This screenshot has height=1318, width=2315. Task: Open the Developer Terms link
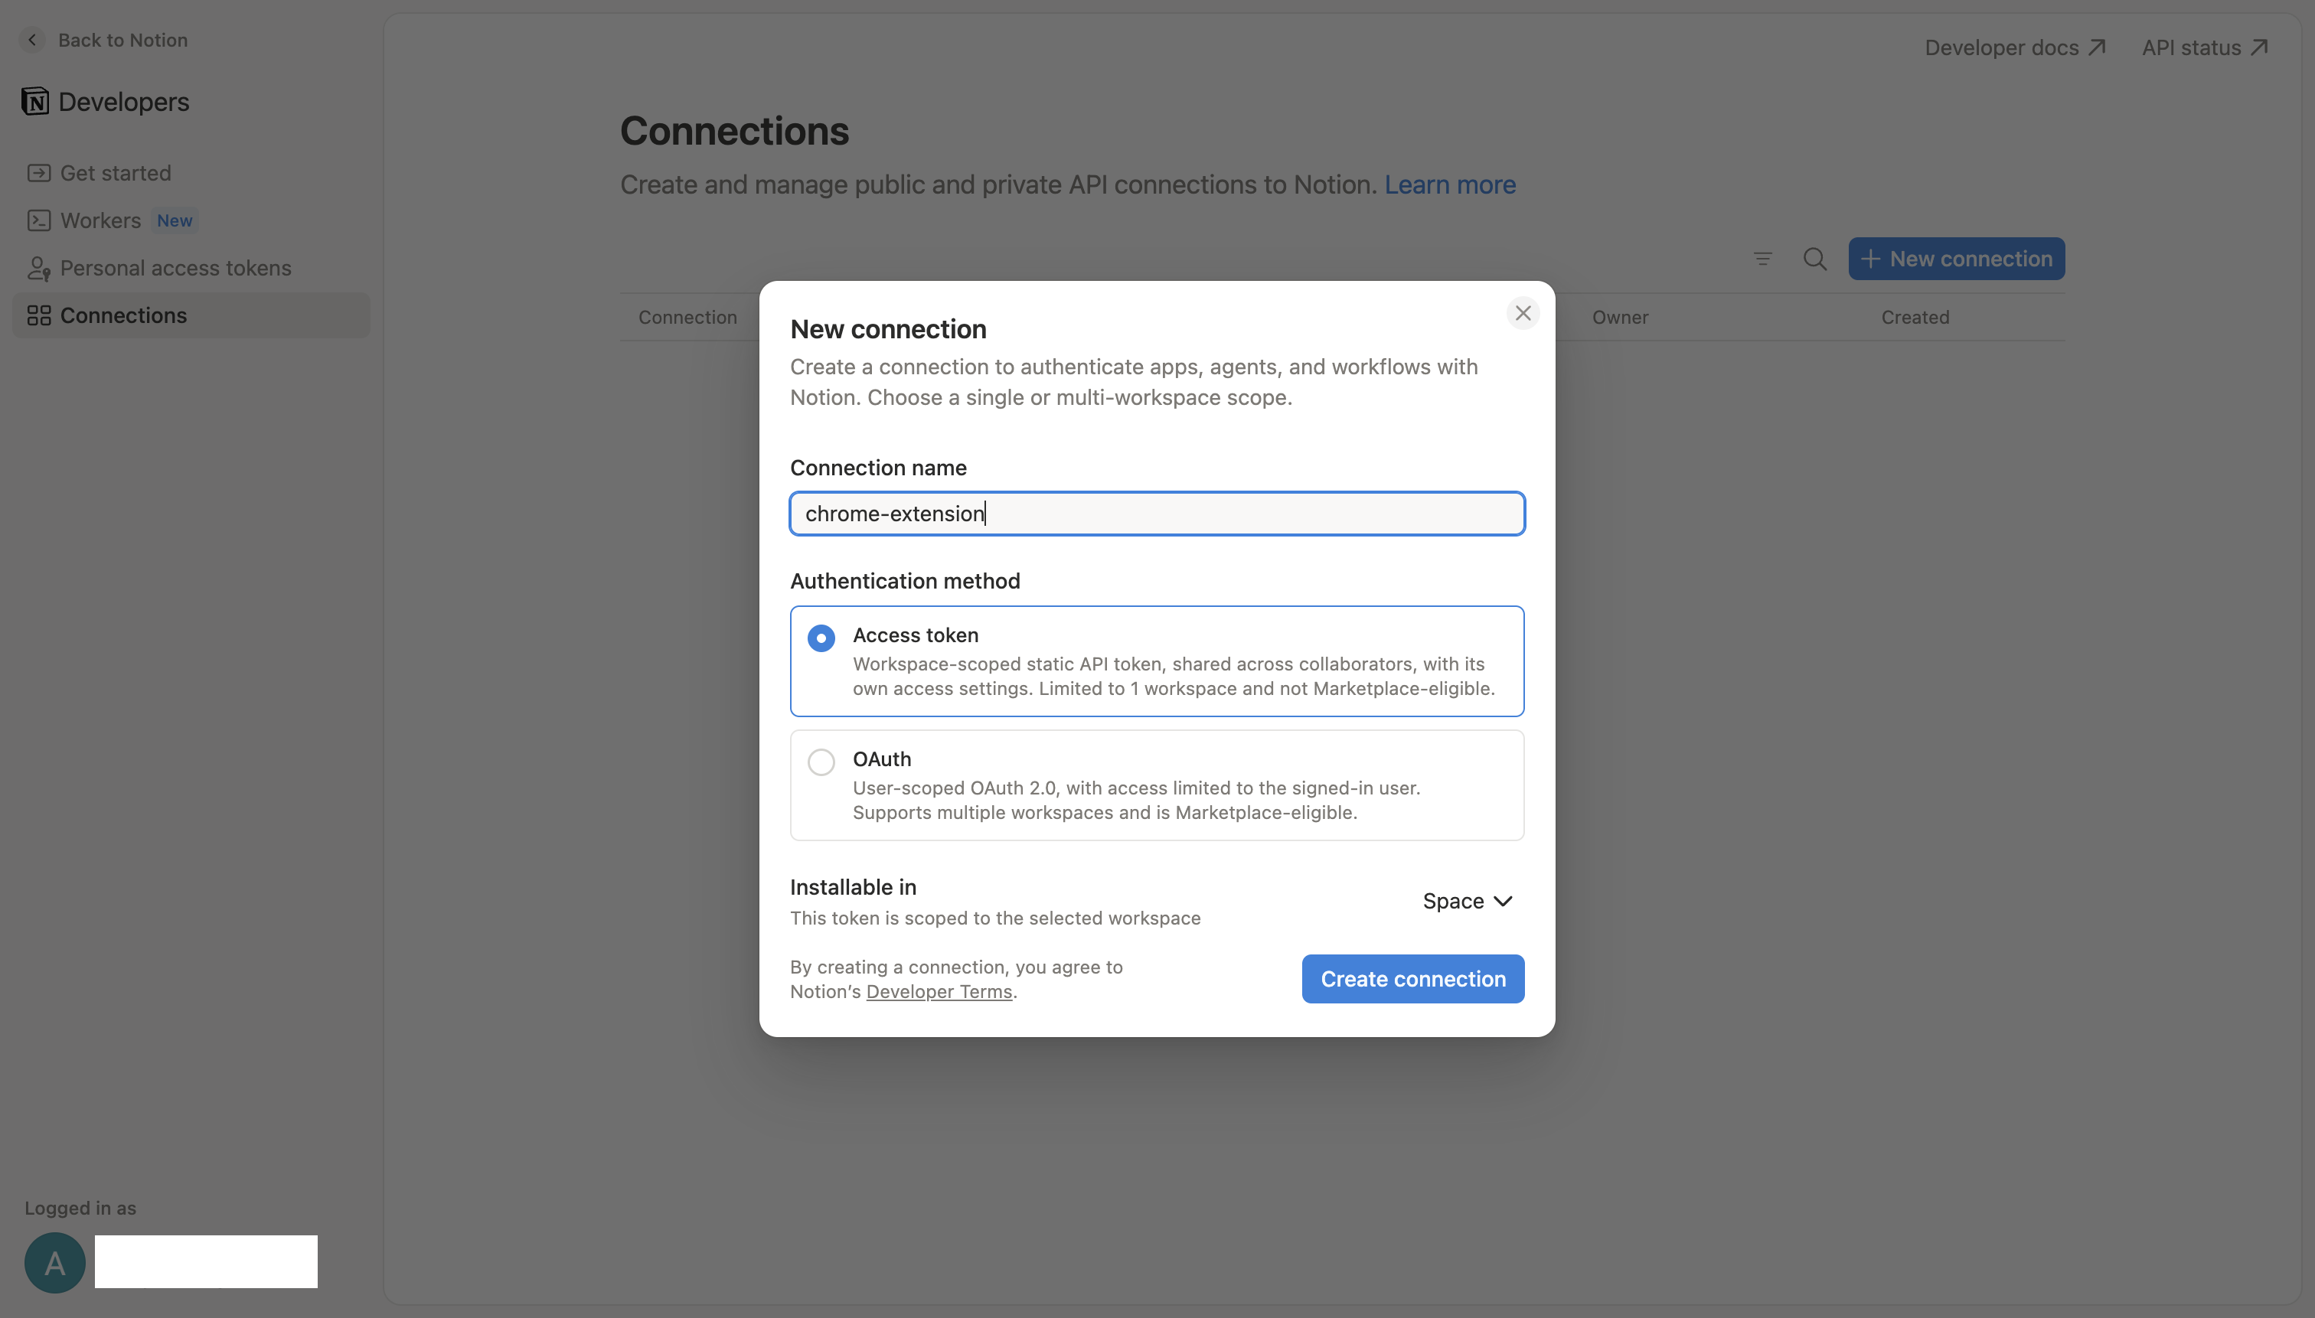coord(939,991)
